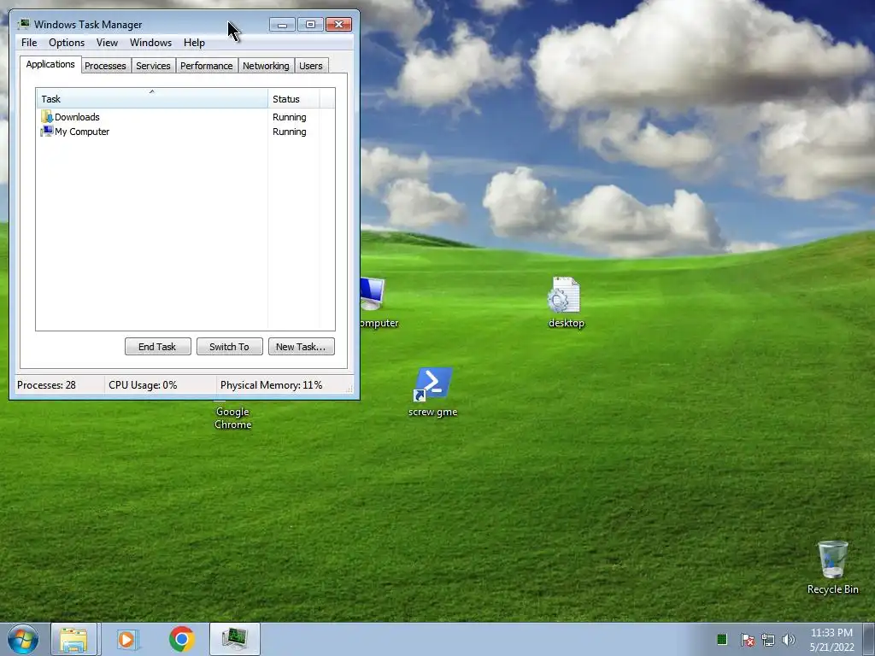Viewport: 875px width, 656px height.
Task: Open the Help menu
Action: point(194,43)
